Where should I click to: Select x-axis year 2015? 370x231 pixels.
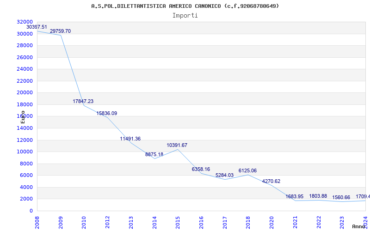point(178,223)
